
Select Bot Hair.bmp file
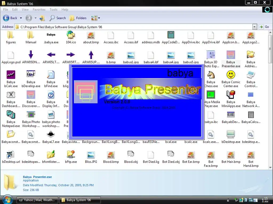point(231,155)
